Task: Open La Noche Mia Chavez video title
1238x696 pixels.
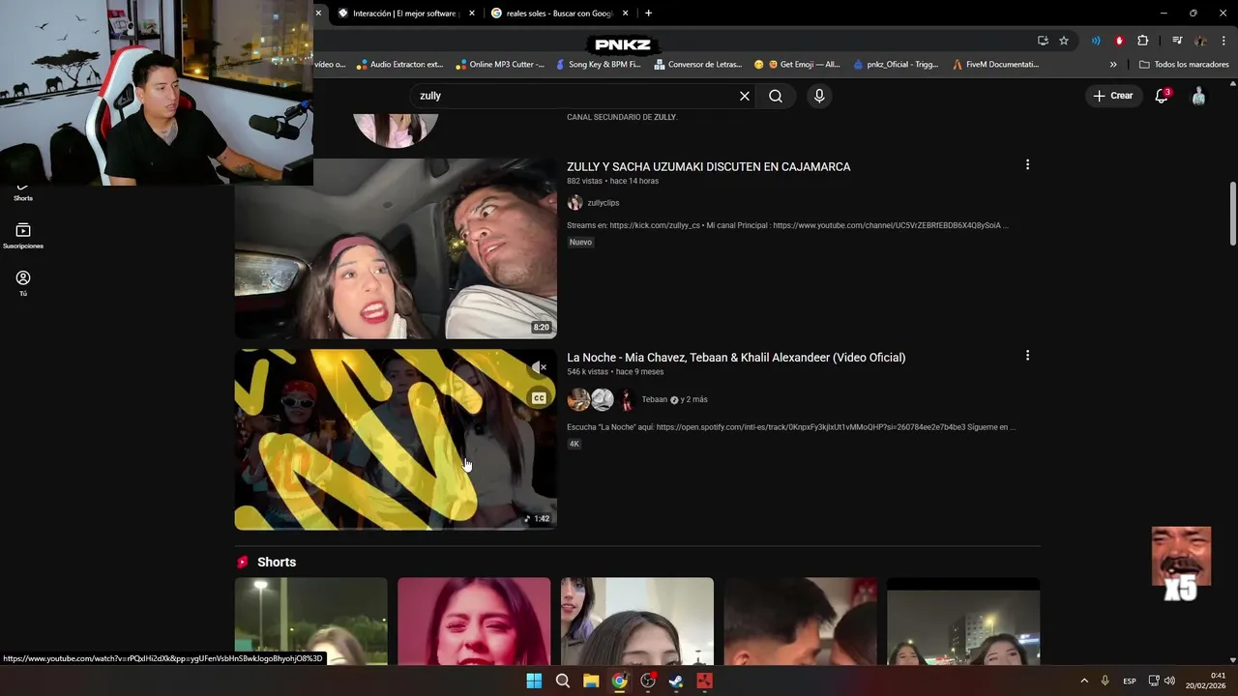Action: click(x=736, y=357)
